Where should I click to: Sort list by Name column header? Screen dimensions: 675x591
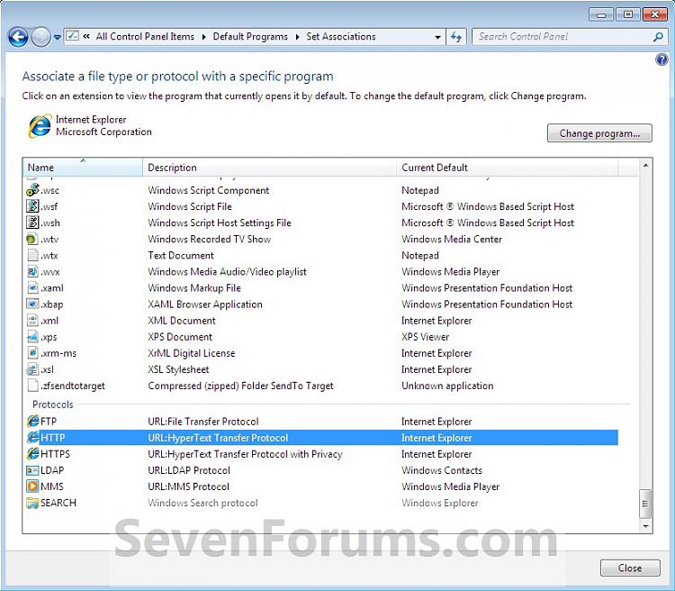[x=83, y=168]
